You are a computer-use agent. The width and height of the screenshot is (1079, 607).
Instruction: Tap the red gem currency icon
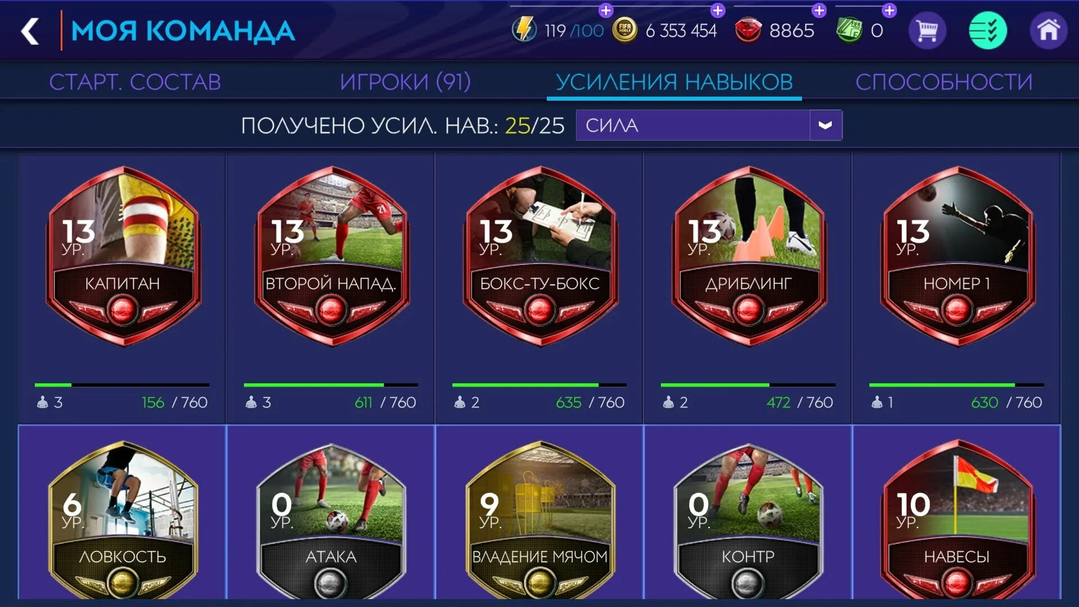[x=748, y=30]
